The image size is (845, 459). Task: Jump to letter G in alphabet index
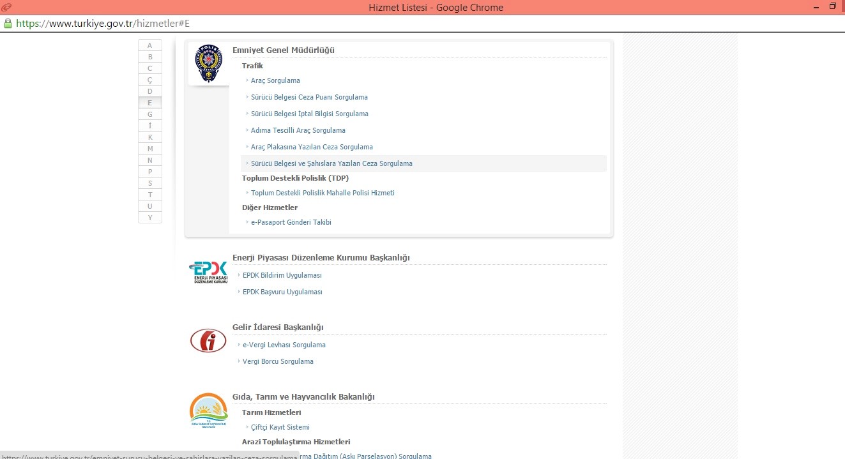point(150,114)
